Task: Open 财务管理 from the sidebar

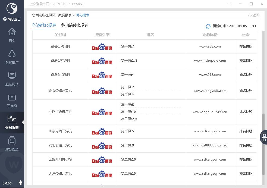Action: [12, 144]
